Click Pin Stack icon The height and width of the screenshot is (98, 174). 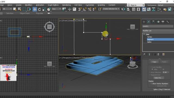[144, 54]
